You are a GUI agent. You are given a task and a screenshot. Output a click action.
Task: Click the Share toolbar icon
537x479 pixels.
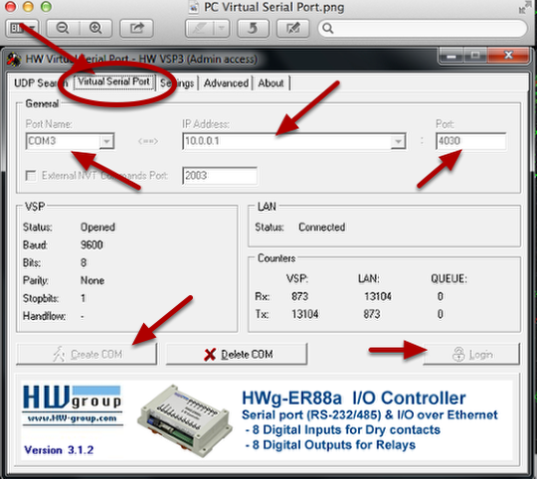(x=136, y=28)
